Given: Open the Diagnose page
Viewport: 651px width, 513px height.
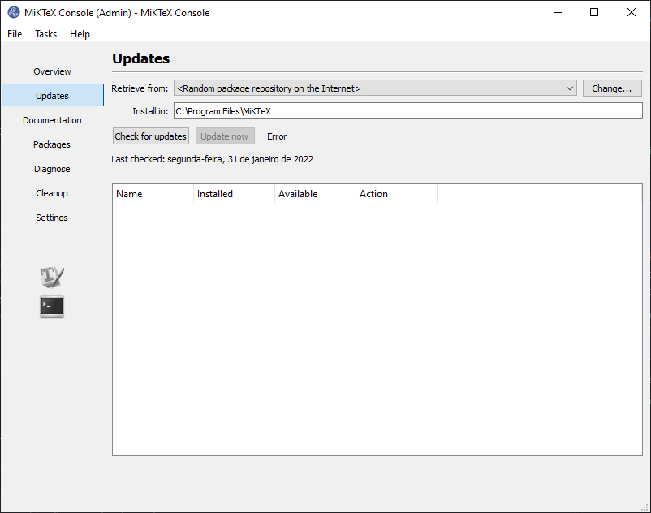Looking at the screenshot, I should (51, 168).
